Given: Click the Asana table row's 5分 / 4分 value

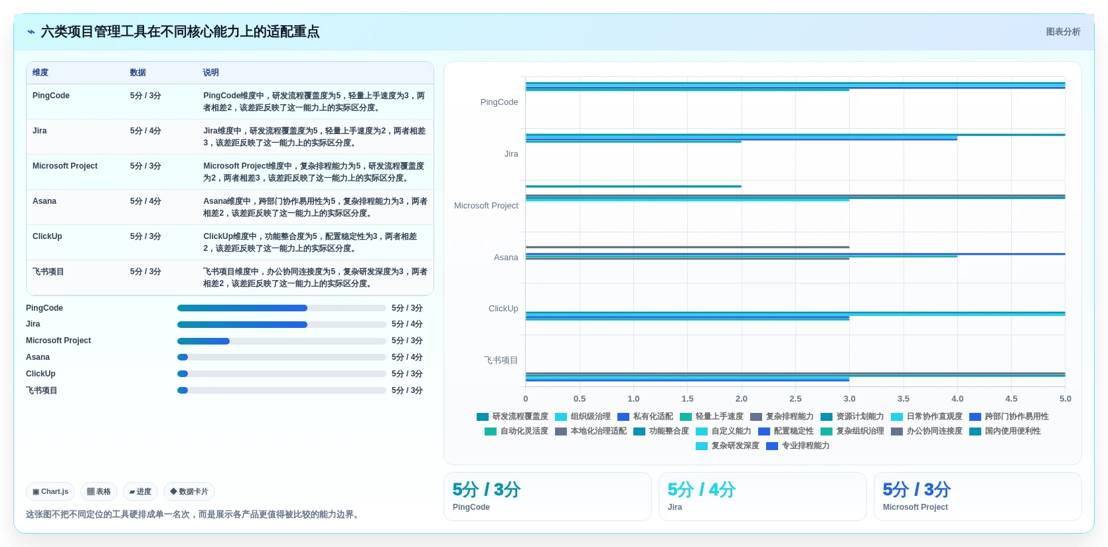Looking at the screenshot, I should (x=145, y=201).
